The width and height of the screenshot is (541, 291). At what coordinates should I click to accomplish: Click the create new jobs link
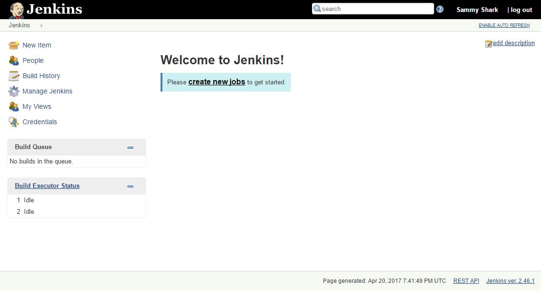pos(217,81)
